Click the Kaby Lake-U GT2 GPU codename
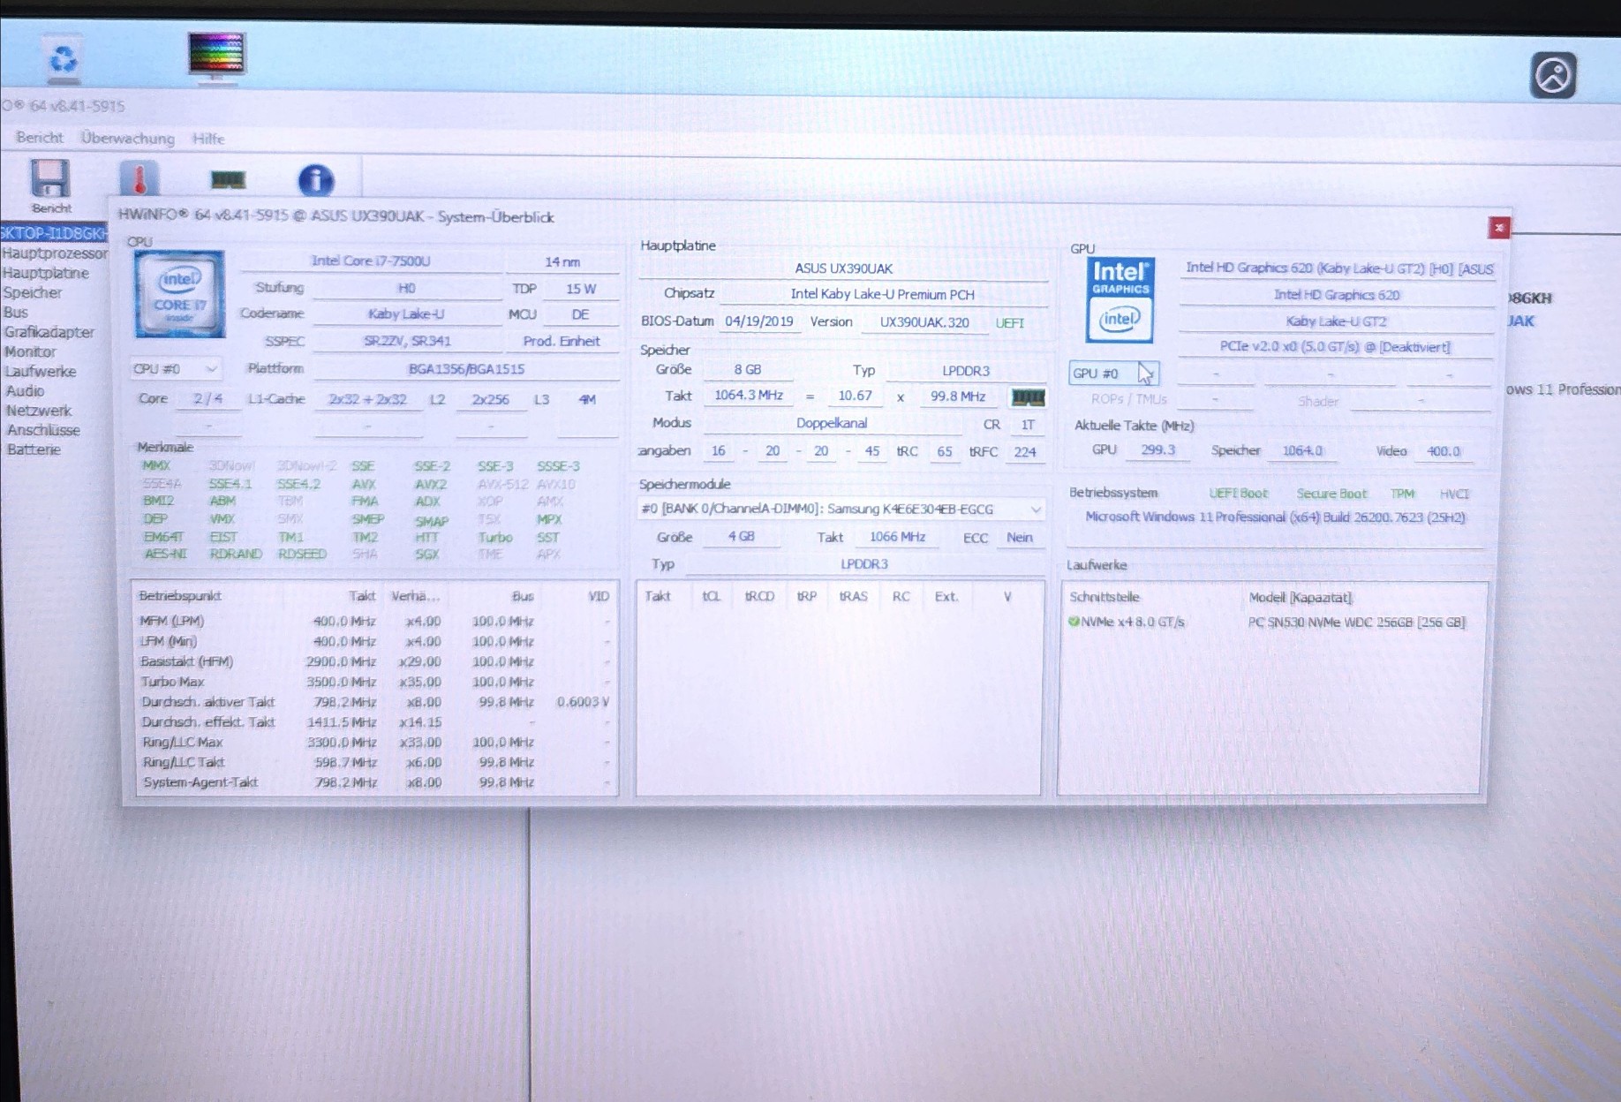The image size is (1621, 1102). click(1336, 321)
